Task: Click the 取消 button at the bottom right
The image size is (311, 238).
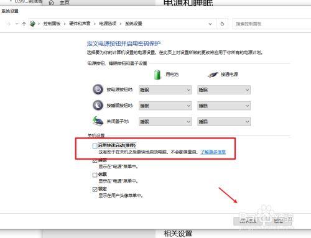Action: [x=278, y=221]
